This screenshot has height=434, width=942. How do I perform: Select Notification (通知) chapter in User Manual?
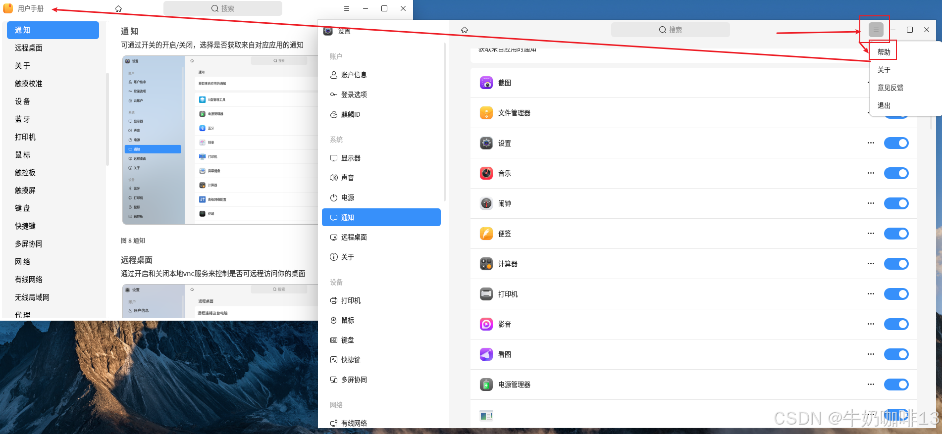click(x=53, y=30)
